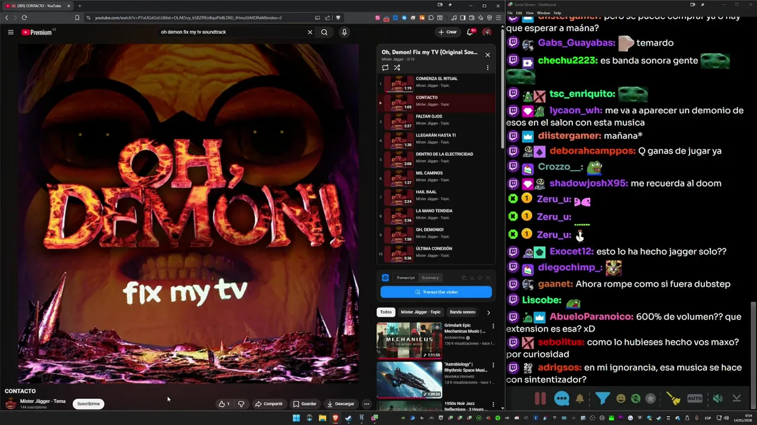Open YouTube notifications bell

(470, 32)
